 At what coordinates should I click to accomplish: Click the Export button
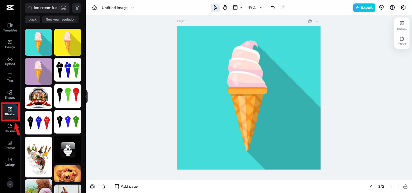pyautogui.click(x=364, y=8)
